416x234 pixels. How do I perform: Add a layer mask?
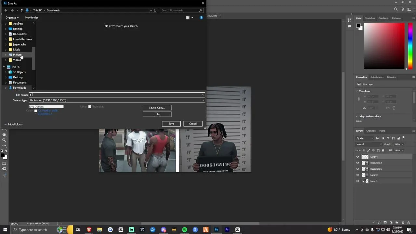(x=385, y=223)
